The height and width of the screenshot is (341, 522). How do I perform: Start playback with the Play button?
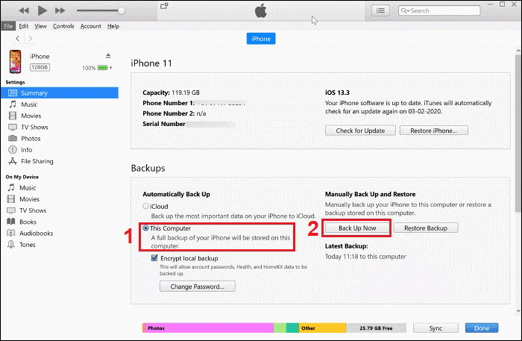pyautogui.click(x=42, y=10)
